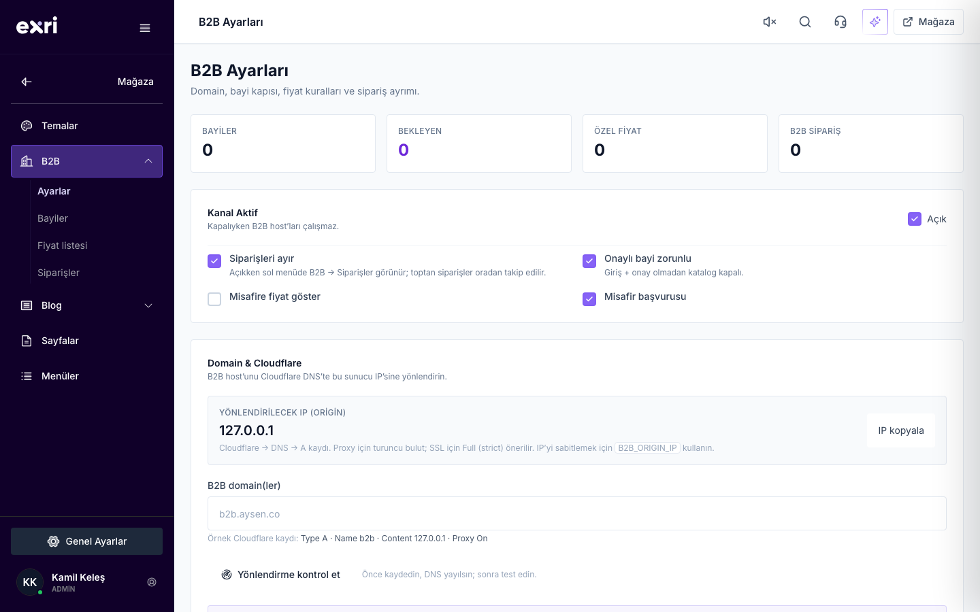Open support via the headset icon
The height and width of the screenshot is (612, 980).
pos(840,22)
